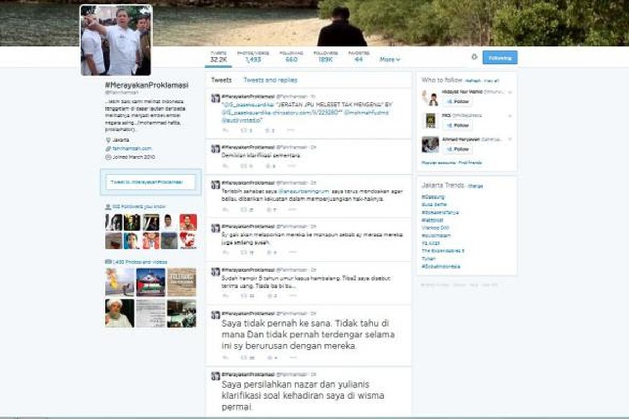Favorite the 'Demikian klarifikasi sementara' tweet
Viewport: 629px width, 419px height.
pyautogui.click(x=268, y=166)
